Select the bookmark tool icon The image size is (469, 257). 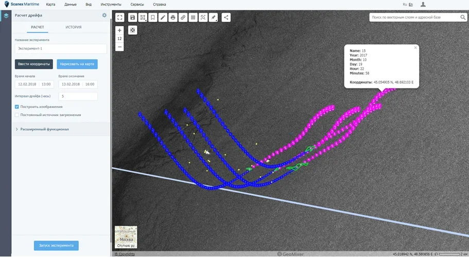153,17
